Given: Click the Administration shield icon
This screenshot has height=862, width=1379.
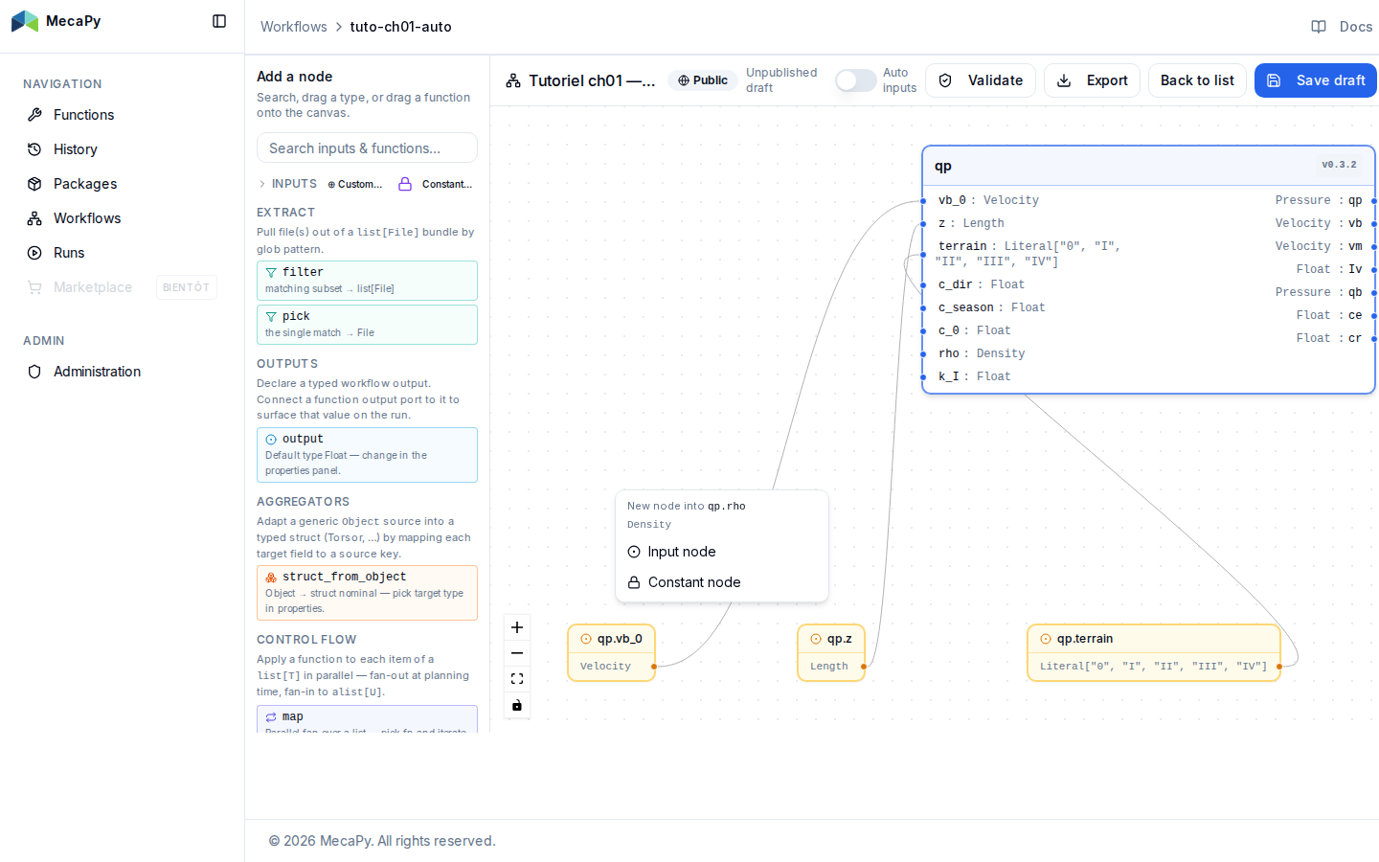Looking at the screenshot, I should click(34, 372).
